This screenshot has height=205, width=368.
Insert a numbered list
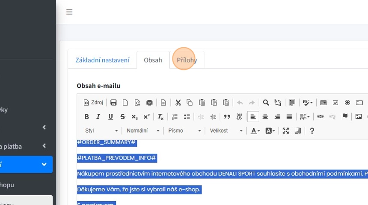(x=175, y=117)
